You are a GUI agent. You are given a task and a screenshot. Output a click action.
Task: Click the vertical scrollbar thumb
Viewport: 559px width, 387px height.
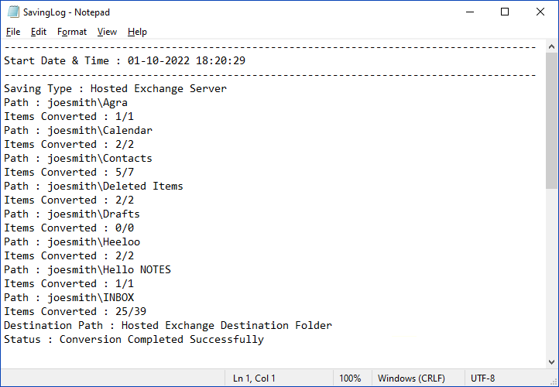(551, 121)
